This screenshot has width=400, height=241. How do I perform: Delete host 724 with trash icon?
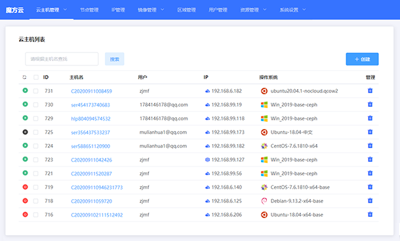pos(370,146)
